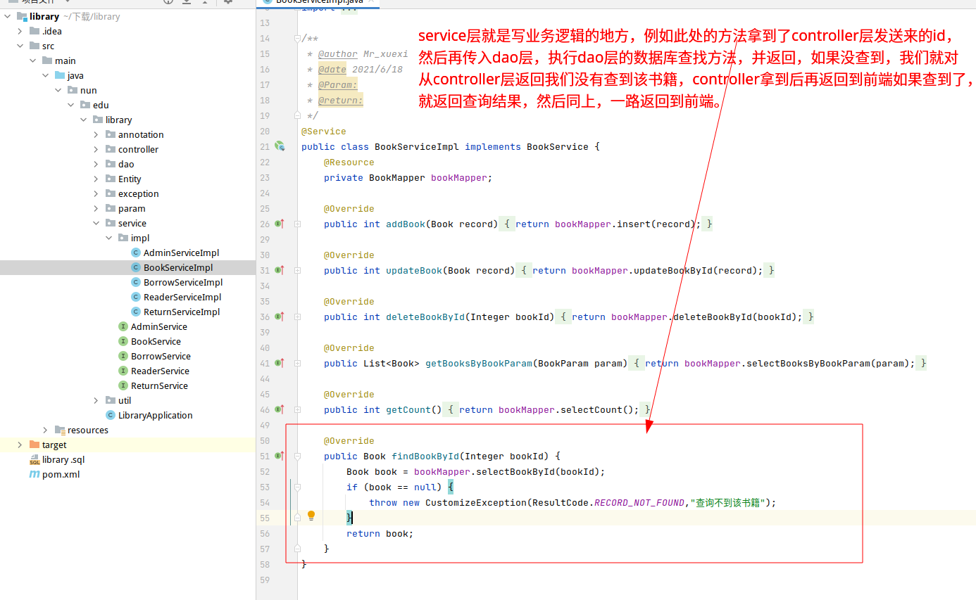Click the BookService interface icon
This screenshot has width=976, height=600.
coord(123,341)
